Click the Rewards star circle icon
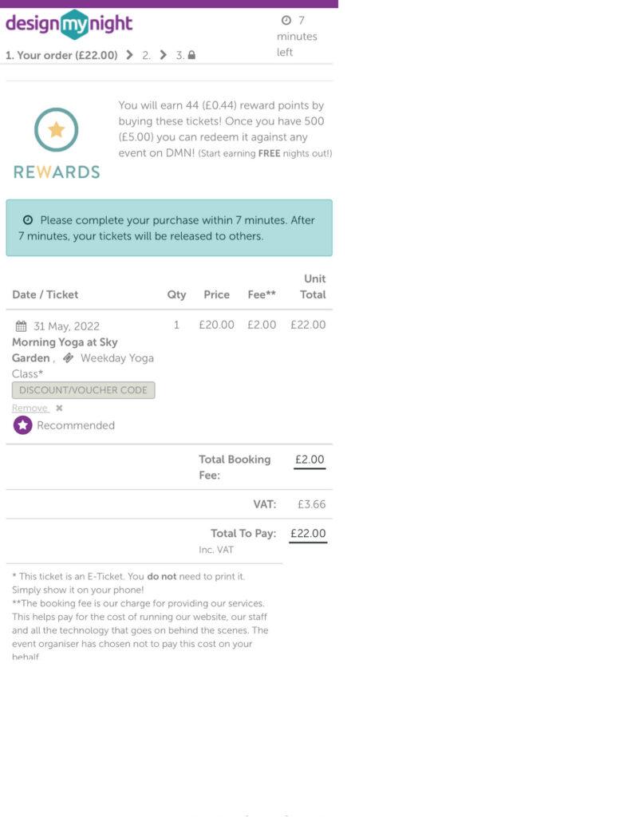635x817 pixels. pyautogui.click(x=57, y=130)
